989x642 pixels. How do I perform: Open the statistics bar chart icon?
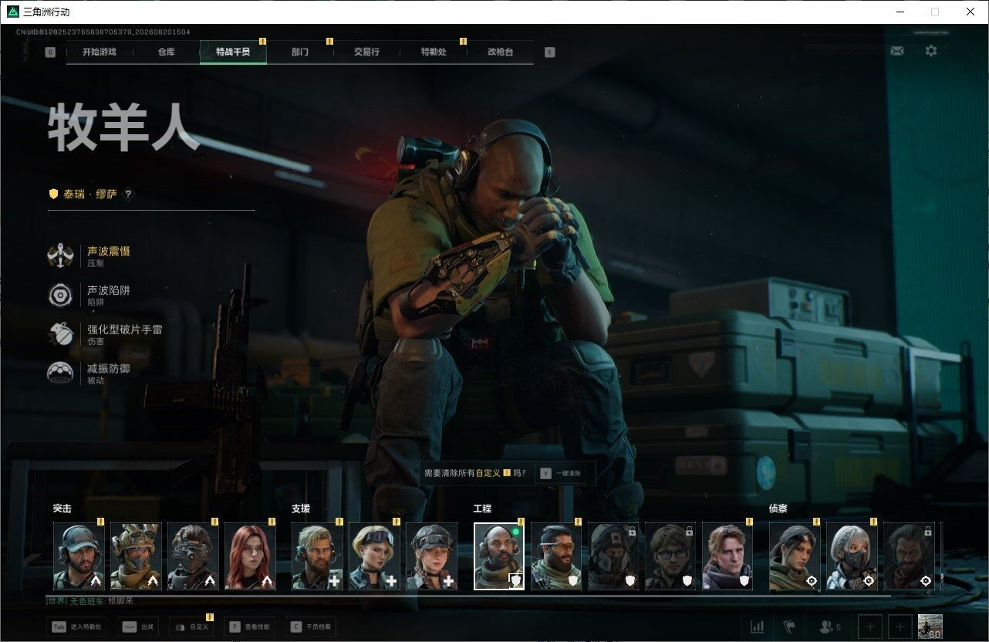(758, 627)
